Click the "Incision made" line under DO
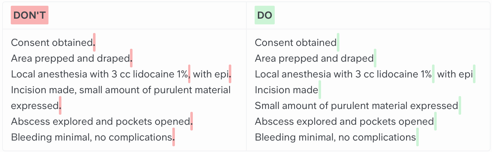 (286, 90)
